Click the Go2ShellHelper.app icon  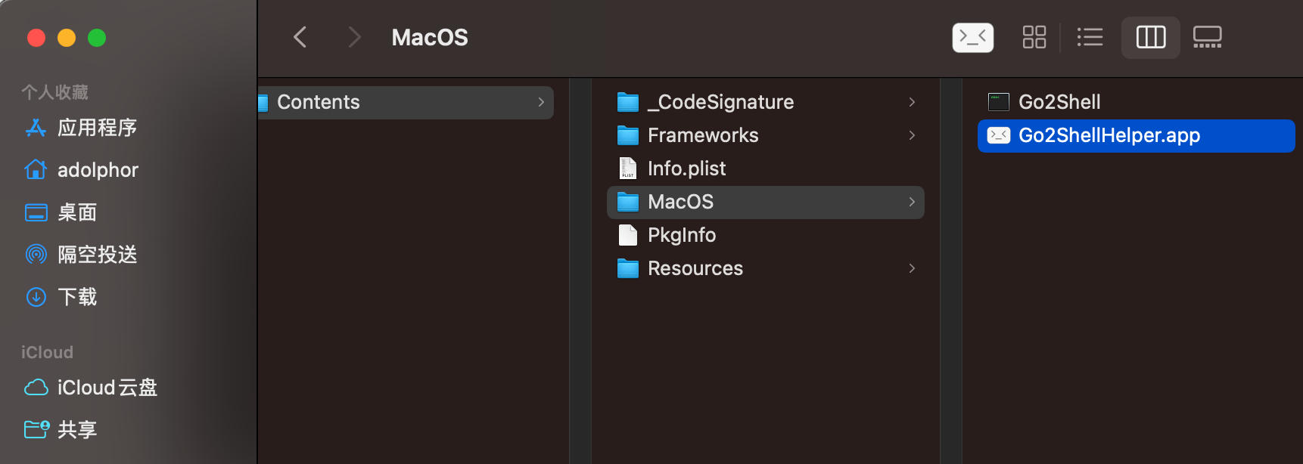(999, 135)
